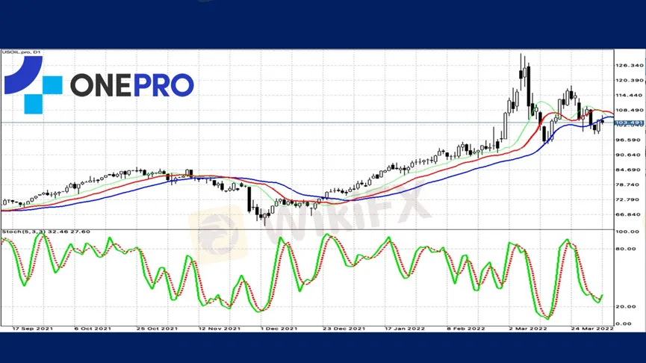Select the Stoch(5,3,3) indicator label

(46, 232)
